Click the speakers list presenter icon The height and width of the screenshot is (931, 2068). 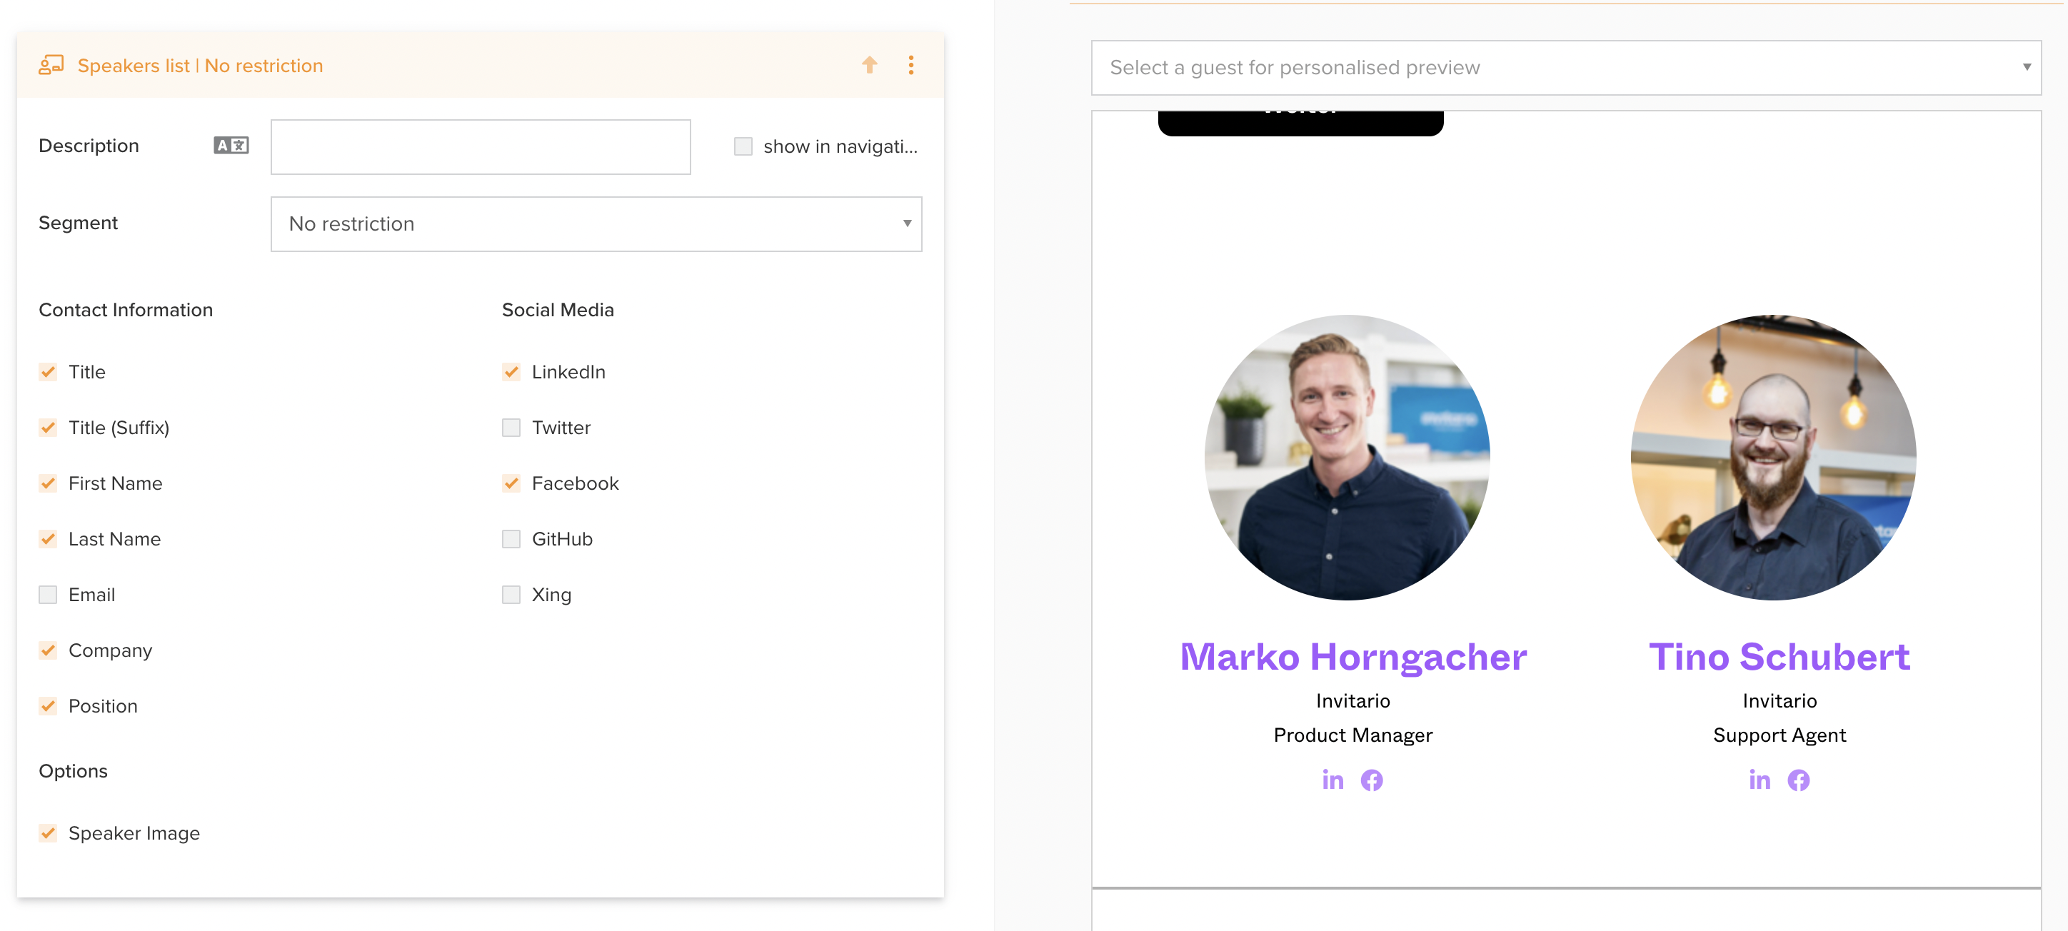pyautogui.click(x=51, y=65)
